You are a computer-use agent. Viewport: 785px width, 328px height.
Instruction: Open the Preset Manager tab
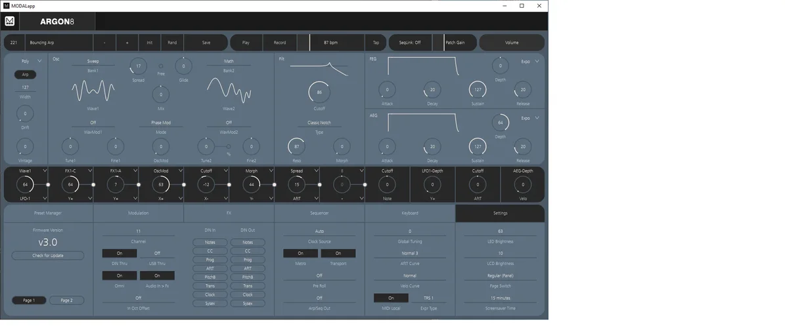click(x=48, y=213)
